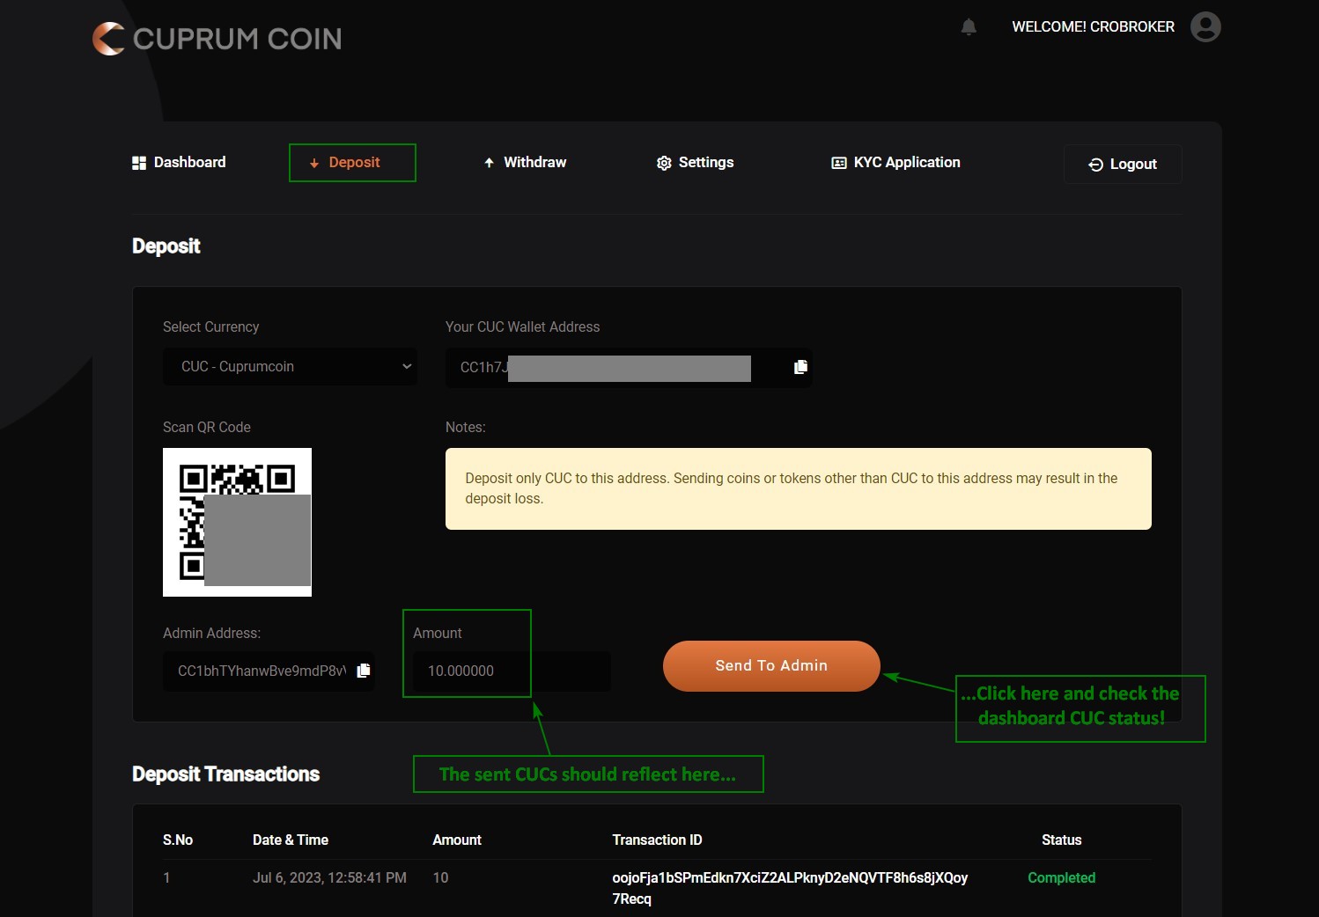Open the Select Currency dropdown
The image size is (1319, 917).
pos(290,367)
